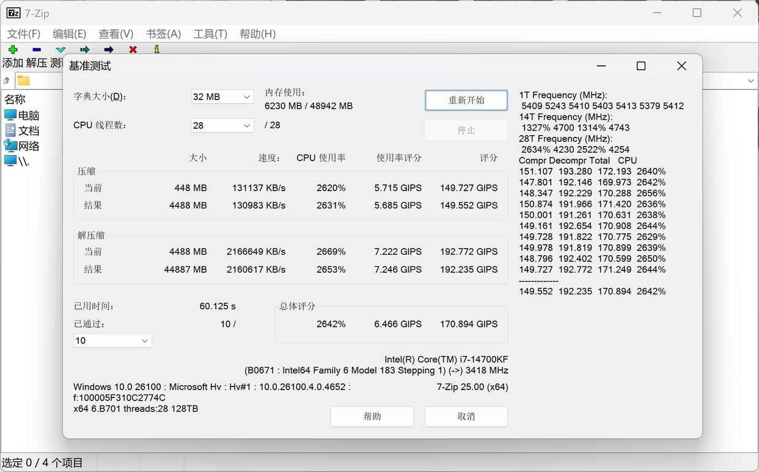This screenshot has width=759, height=472.
Task: Click the 28T Frequency (MHz) log line
Action: [x=565, y=139]
